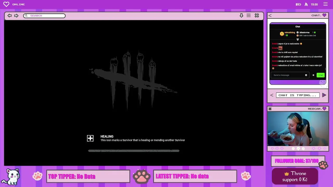Click the FOLLOWER GOAL: 37/100 bar
Viewport: 333px width, 187px height.
coord(298,161)
